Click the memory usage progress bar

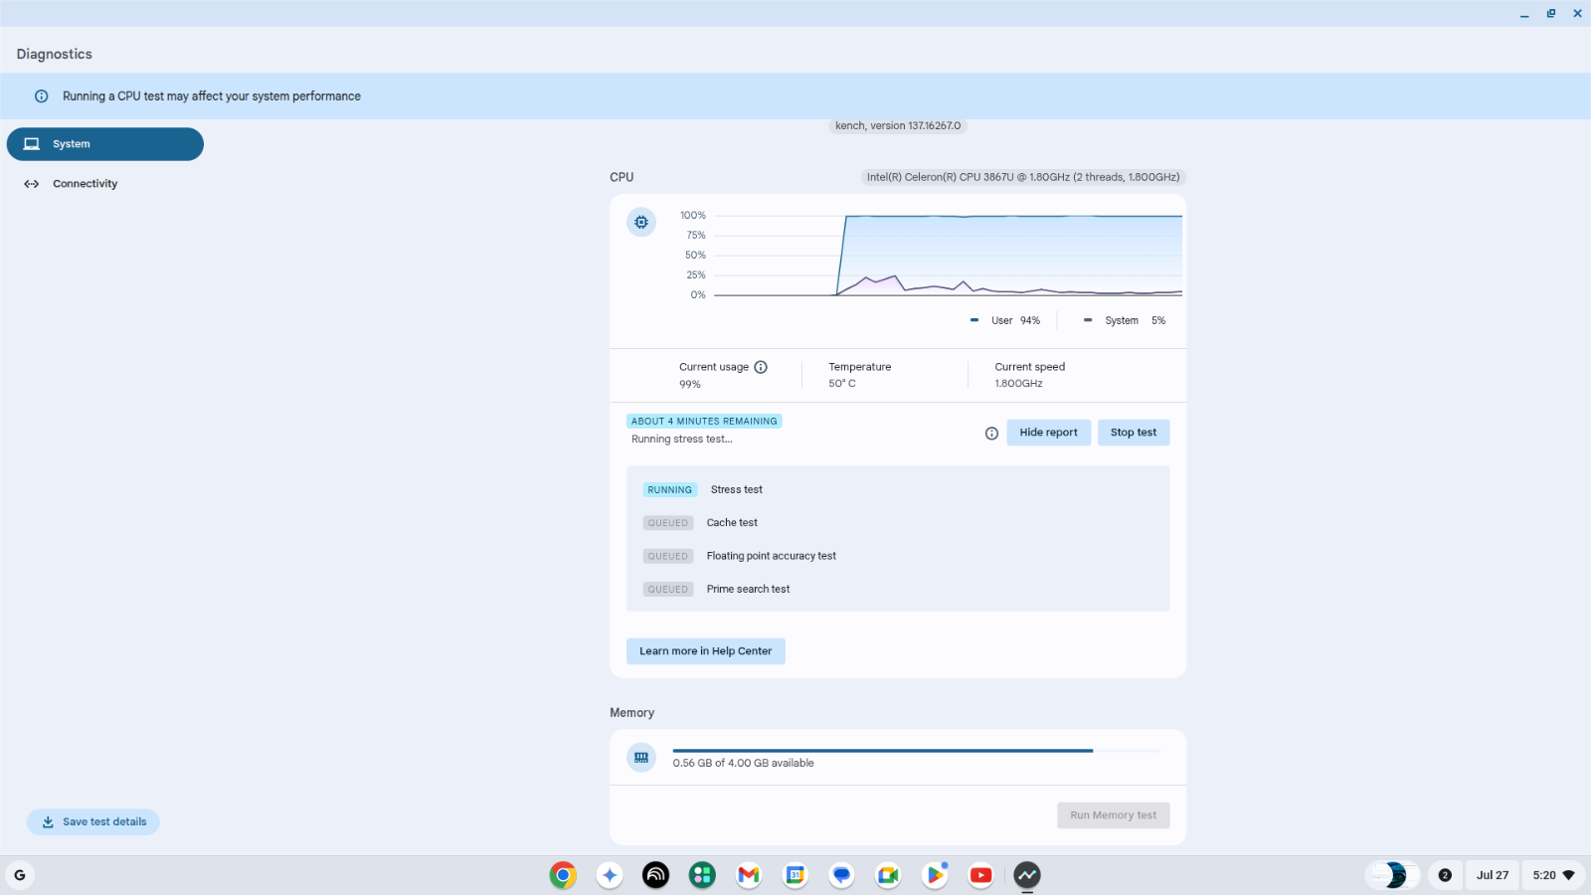916,751
